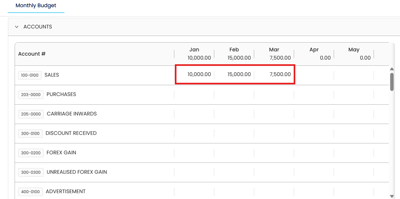Image resolution: width=400 pixels, height=199 pixels.
Task: Click the 205-0000 account code badge
Action: pos(31,114)
